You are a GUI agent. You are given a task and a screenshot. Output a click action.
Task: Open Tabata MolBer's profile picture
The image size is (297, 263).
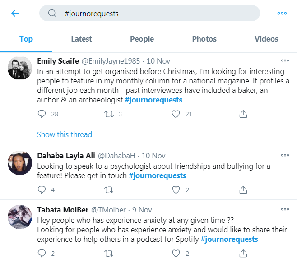point(20,217)
